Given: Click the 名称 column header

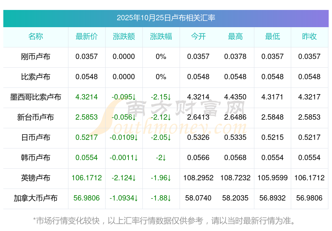Looking at the screenshot, I should 36,37.
